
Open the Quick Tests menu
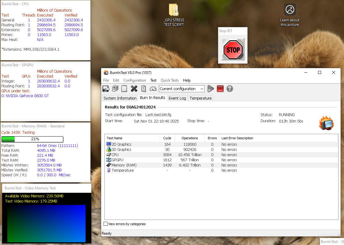(x=170, y=80)
